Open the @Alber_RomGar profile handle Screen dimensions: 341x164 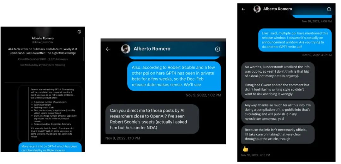click(x=43, y=42)
